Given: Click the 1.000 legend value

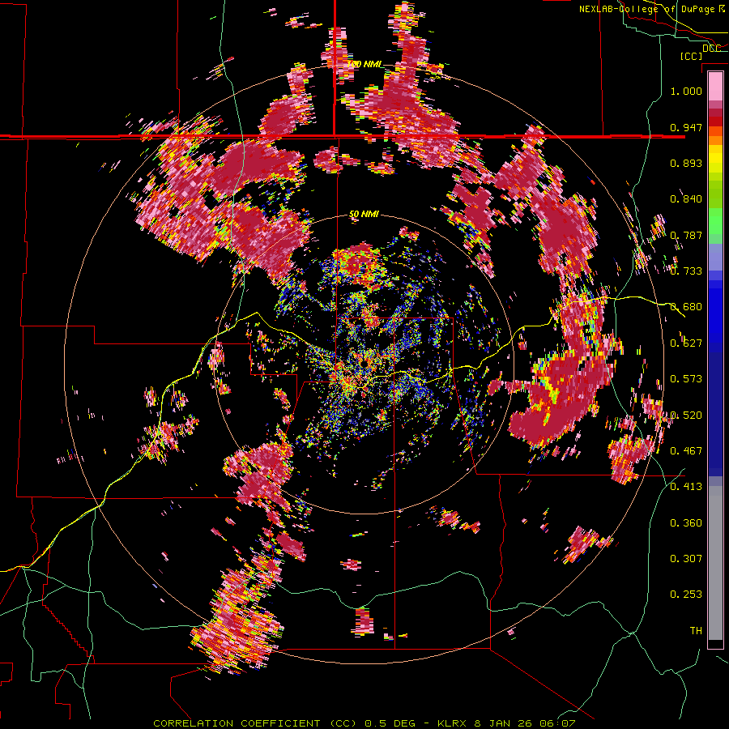Looking at the screenshot, I should (x=686, y=91).
